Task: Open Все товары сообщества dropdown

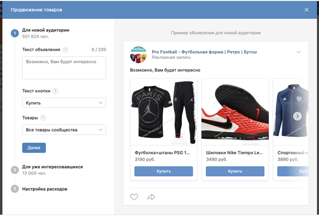Action: point(64,130)
